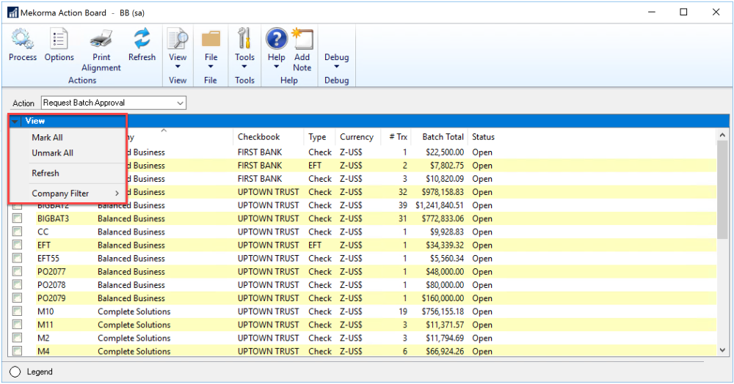This screenshot has height=384, width=734.
Task: Open the Options document icon
Action: 59,39
